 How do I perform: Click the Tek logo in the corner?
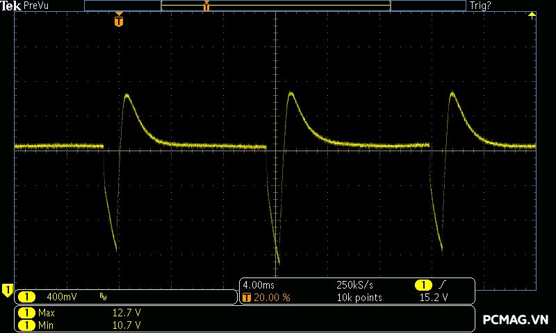click(10, 6)
